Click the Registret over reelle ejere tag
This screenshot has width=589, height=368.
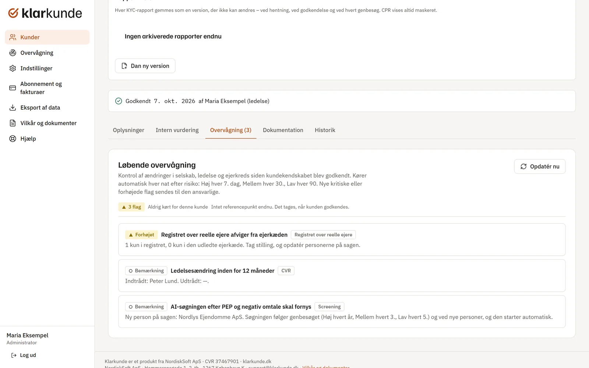pyautogui.click(x=323, y=235)
